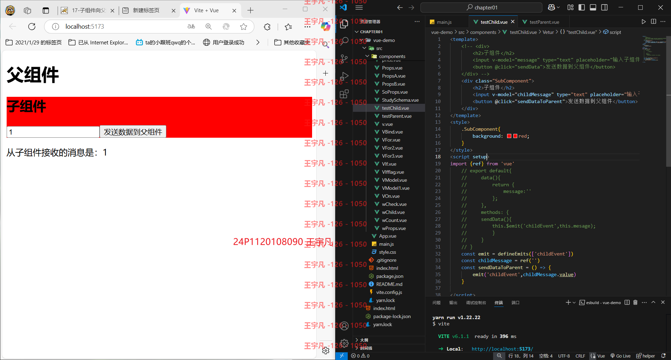Open the Manage gear in VS Code activity bar

pos(344,343)
